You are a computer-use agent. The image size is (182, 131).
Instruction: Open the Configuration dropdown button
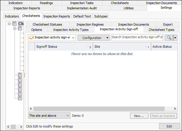pos(94,38)
